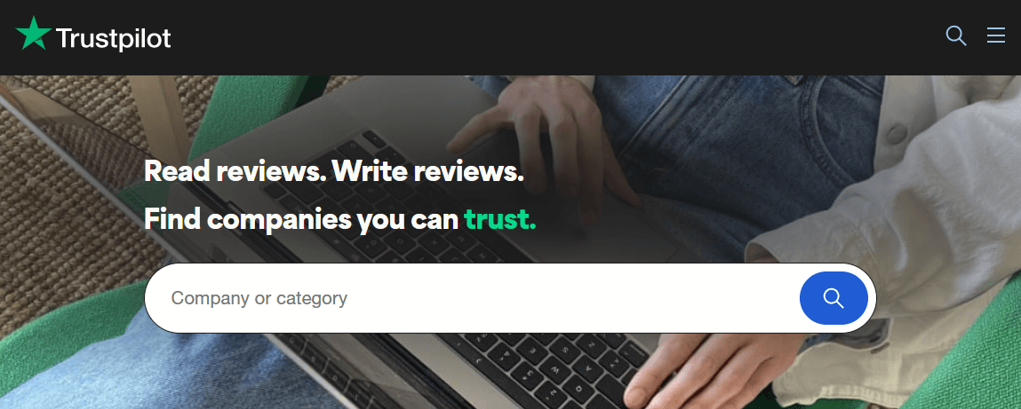Open the hamburger menu in header
1021x409 pixels.
pyautogui.click(x=995, y=35)
